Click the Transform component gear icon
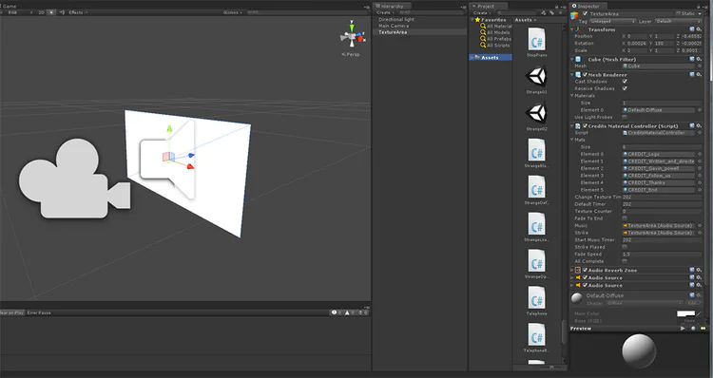Screen dimensions: 713x378 pos(699,29)
